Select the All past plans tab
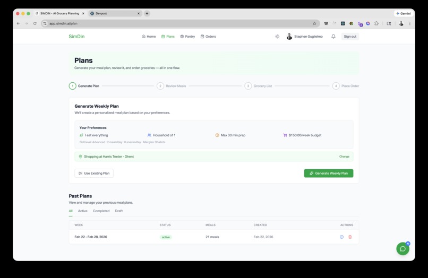The height and width of the screenshot is (278, 428). click(71, 211)
